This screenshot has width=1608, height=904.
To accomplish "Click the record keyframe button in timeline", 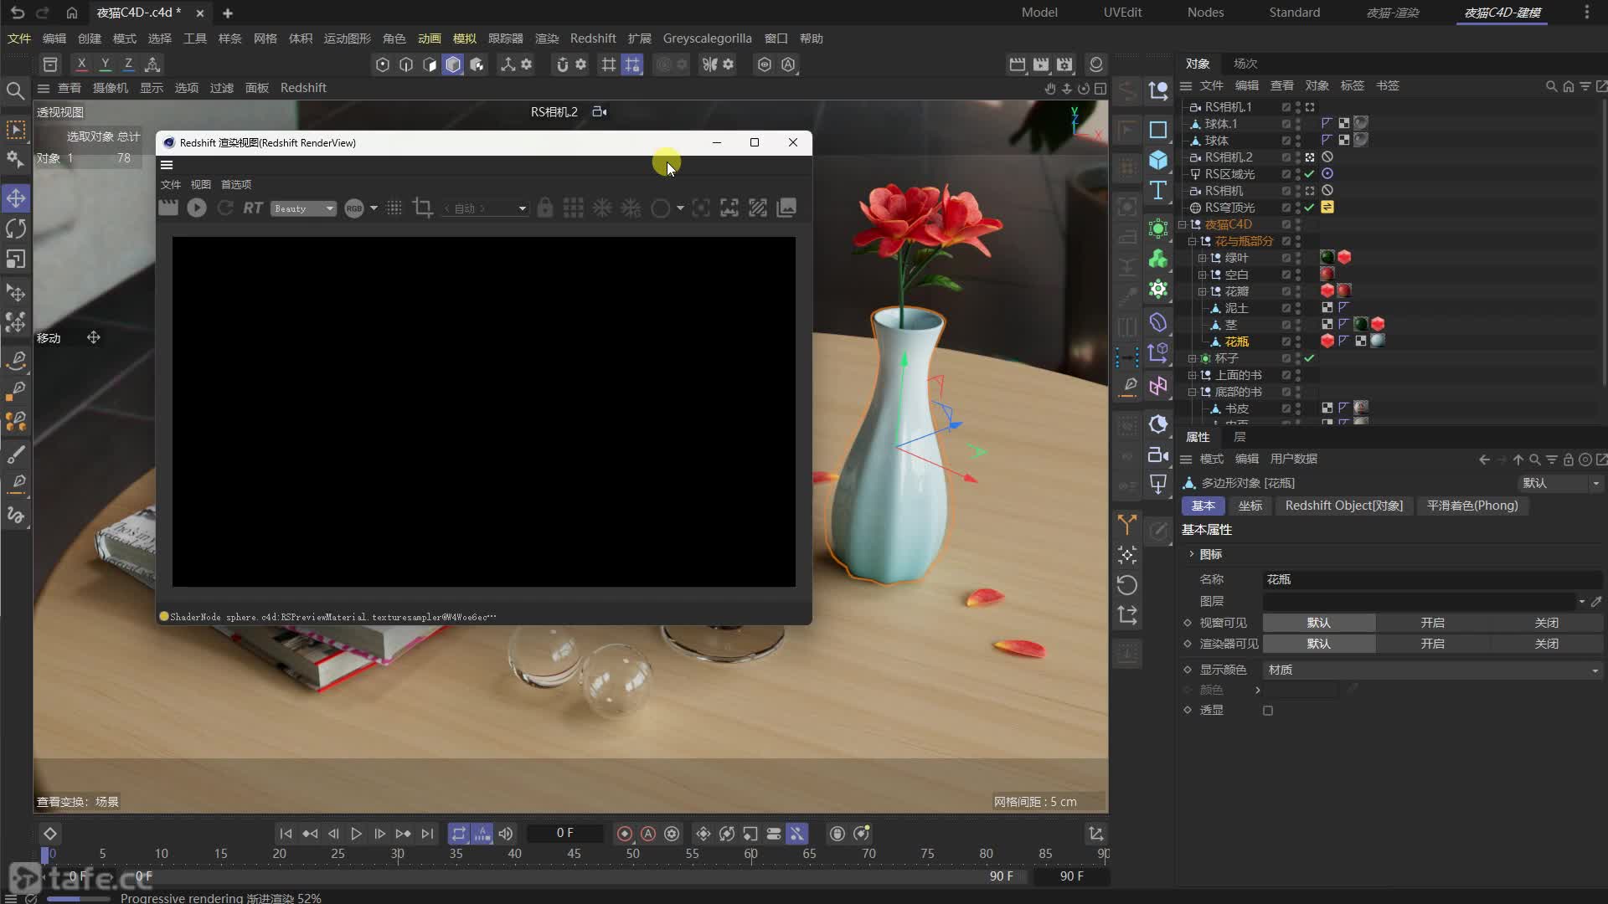I will pyautogui.click(x=625, y=834).
